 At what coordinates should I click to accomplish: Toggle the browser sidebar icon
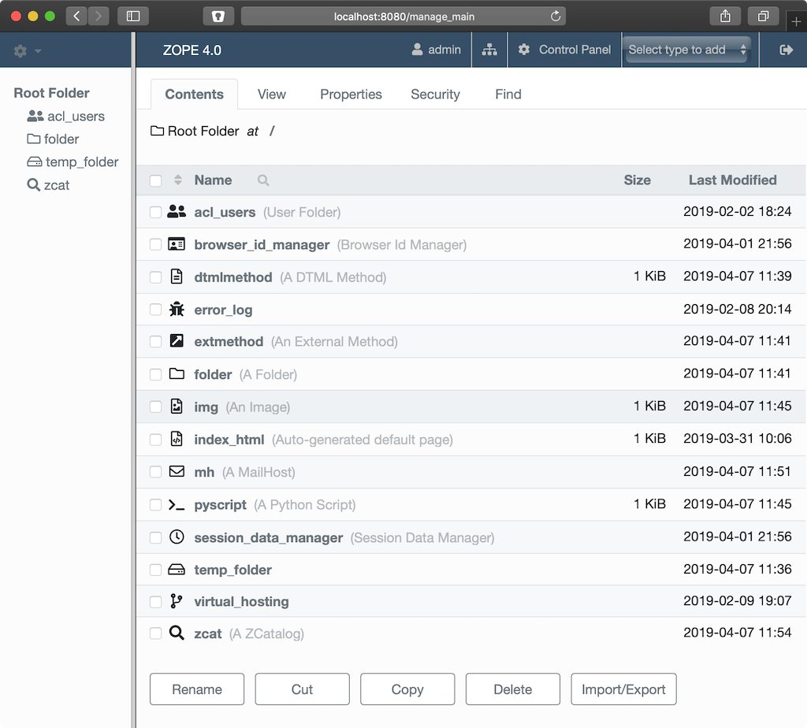(133, 16)
